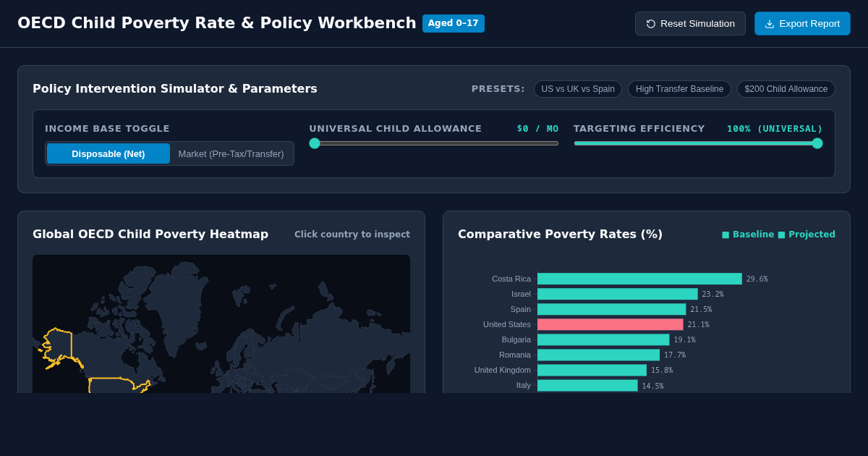Screen dimensions: 868x456
Task: Click the United Kingdom axis label
Action: click(x=503, y=370)
